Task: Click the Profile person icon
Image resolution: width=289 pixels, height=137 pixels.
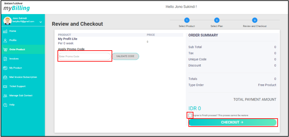Action: [5, 40]
